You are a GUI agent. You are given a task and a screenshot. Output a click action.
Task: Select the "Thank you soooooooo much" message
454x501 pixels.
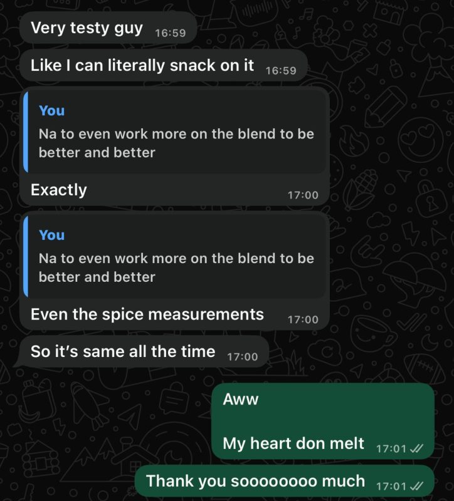(x=255, y=481)
